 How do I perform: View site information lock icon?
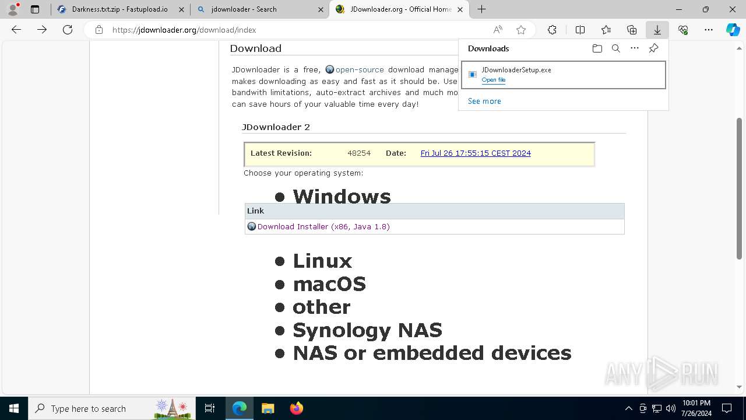click(99, 30)
